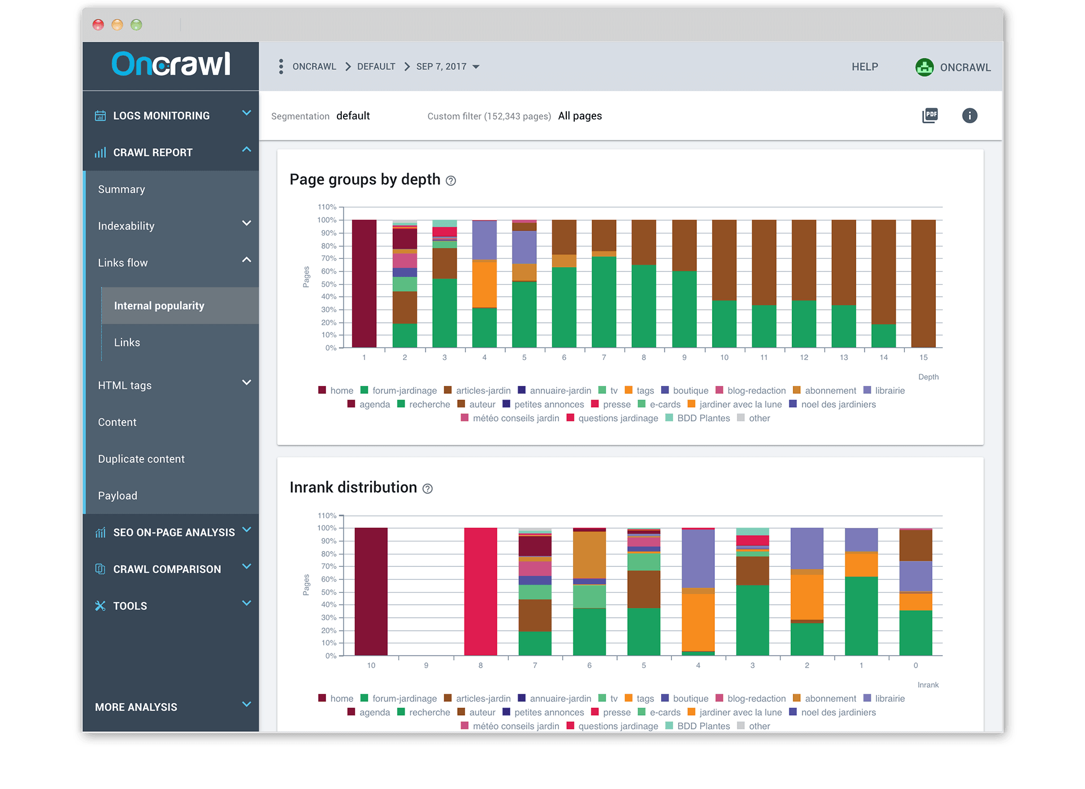Click the Inrank 10 bar in distribution chart
Viewport: 1085px width, 789px height.
point(371,592)
